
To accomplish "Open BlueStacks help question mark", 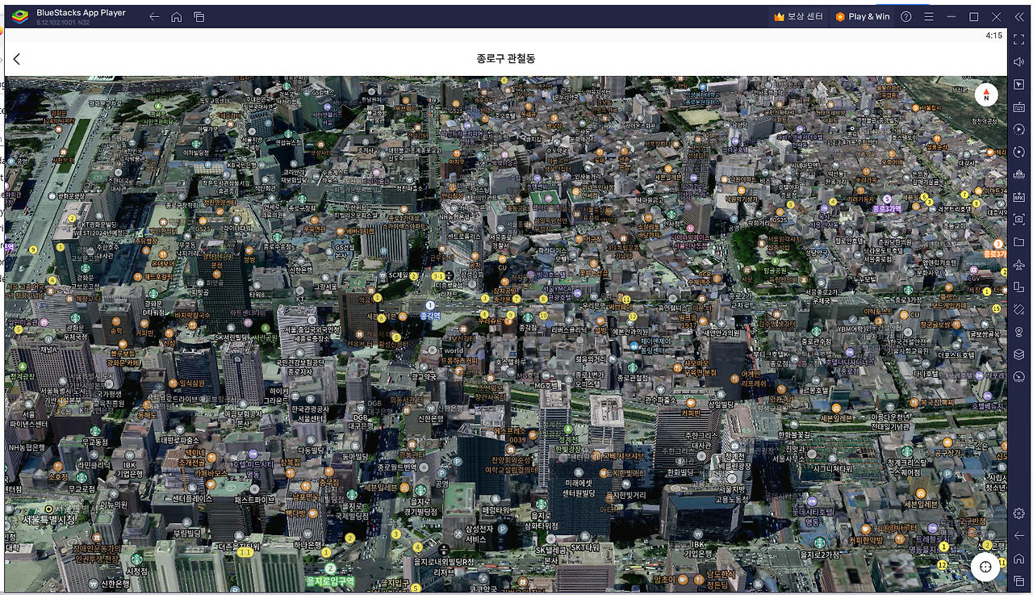I will click(906, 16).
